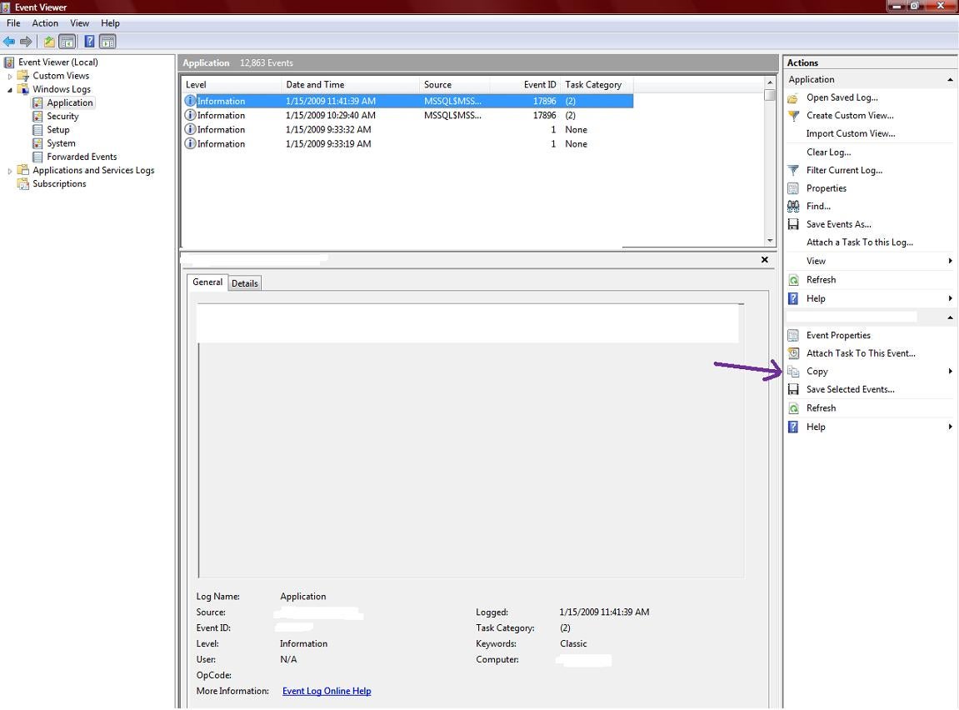Click the event list scrollbar up arrow
The image size is (959, 710).
point(770,82)
